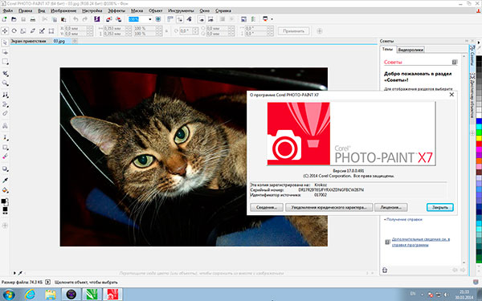Select the Fill bucket tool
This screenshot has width=482, height=301.
pyautogui.click(x=5, y=190)
